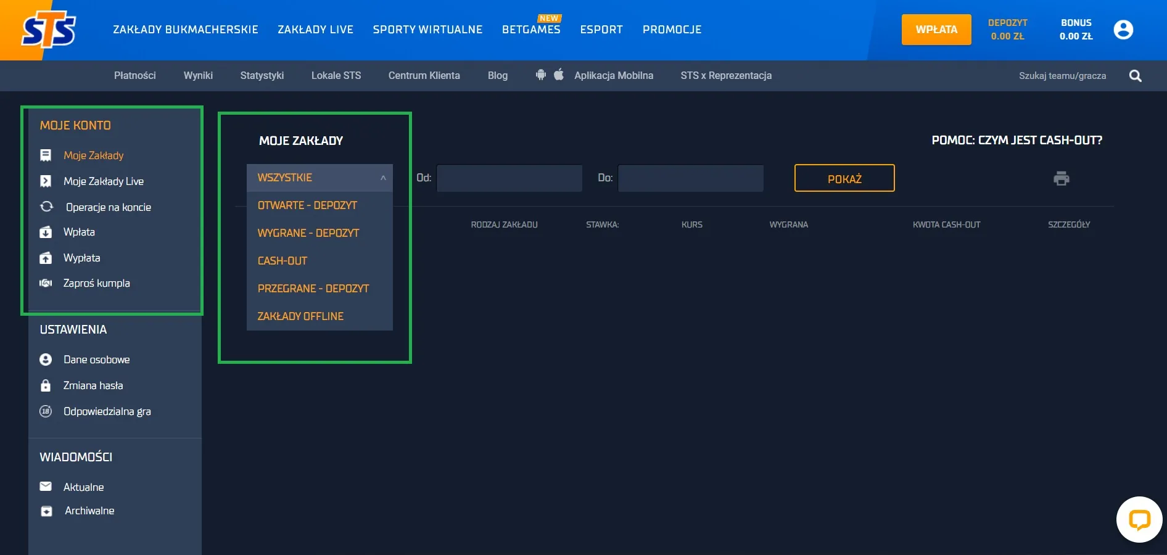Open Promocje menu

672,30
